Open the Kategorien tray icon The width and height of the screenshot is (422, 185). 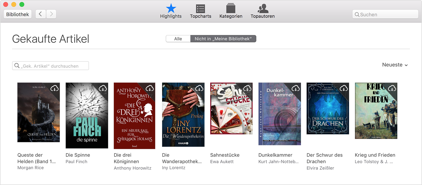(231, 8)
